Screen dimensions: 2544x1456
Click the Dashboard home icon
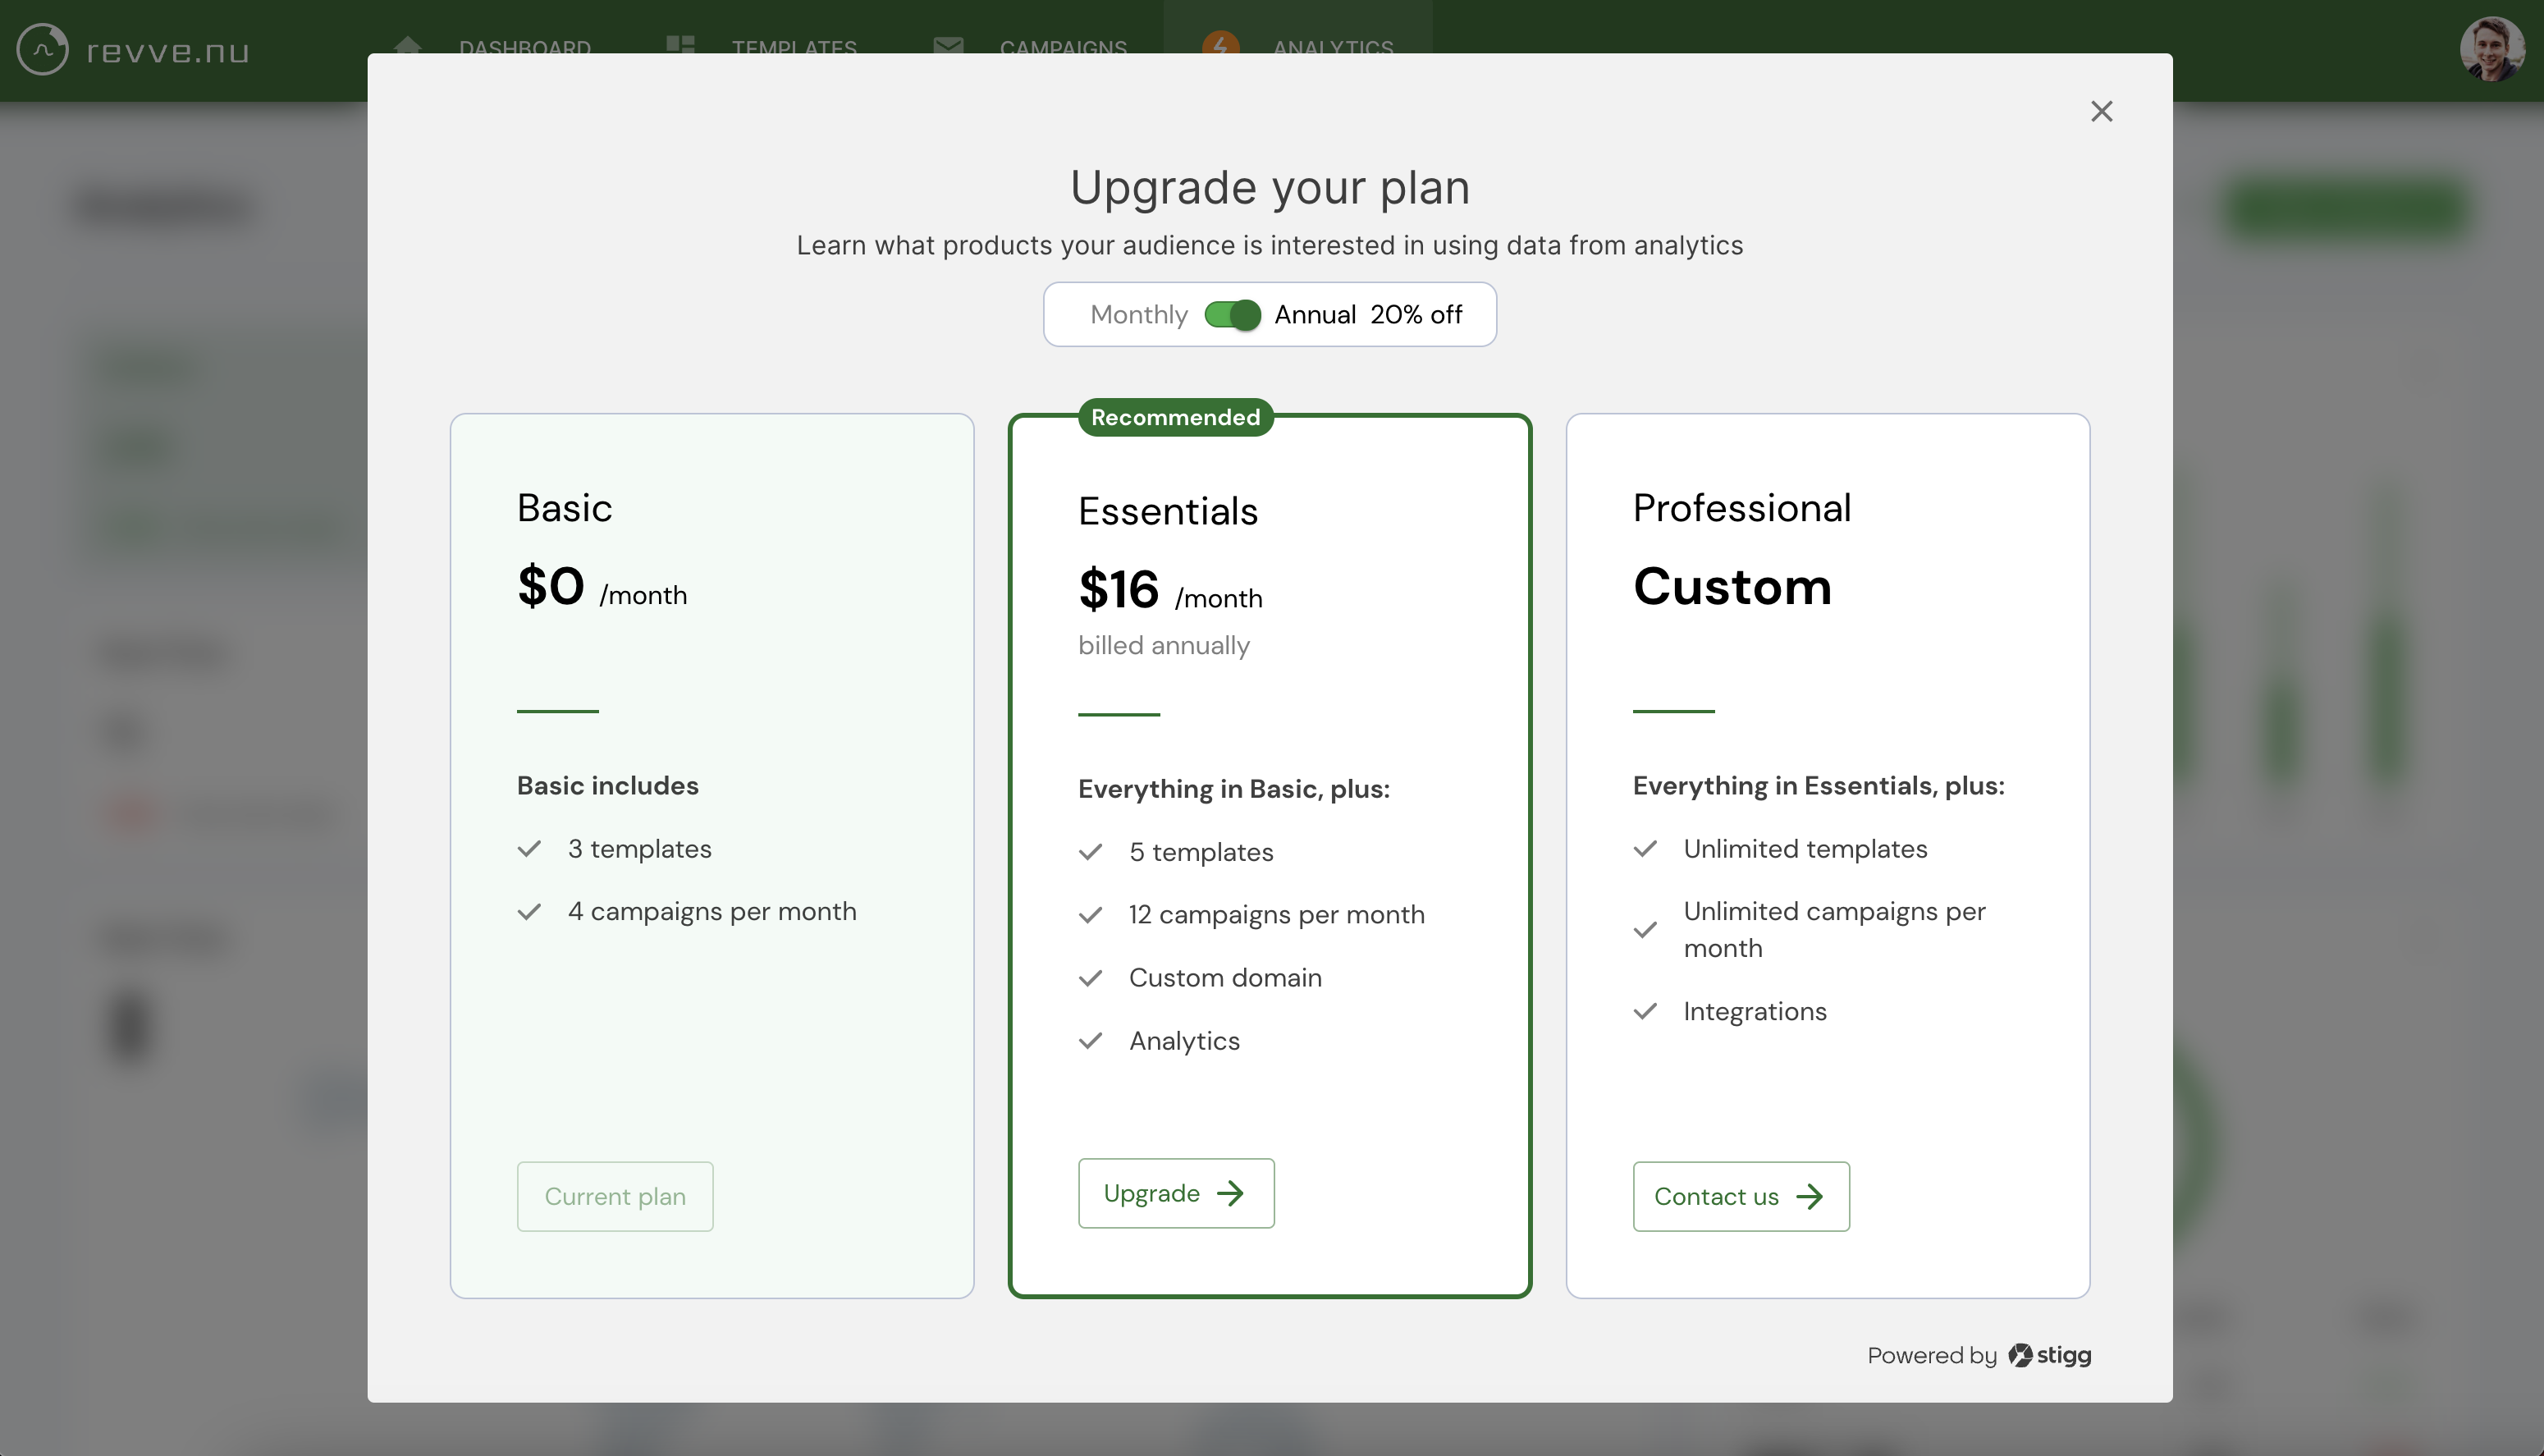408,44
